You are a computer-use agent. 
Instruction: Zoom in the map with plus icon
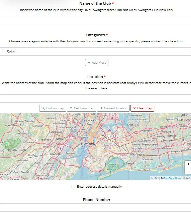(188, 164)
